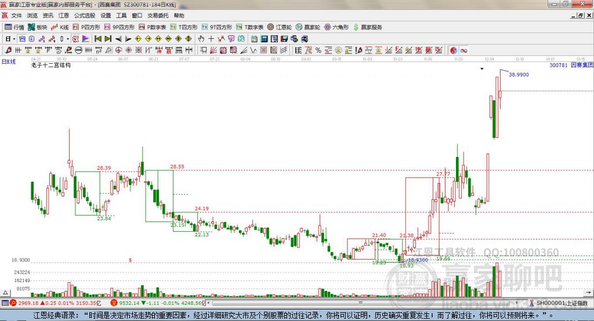Click the save floppy disk icon
Viewport: 594px width, 321px height.
point(284,39)
